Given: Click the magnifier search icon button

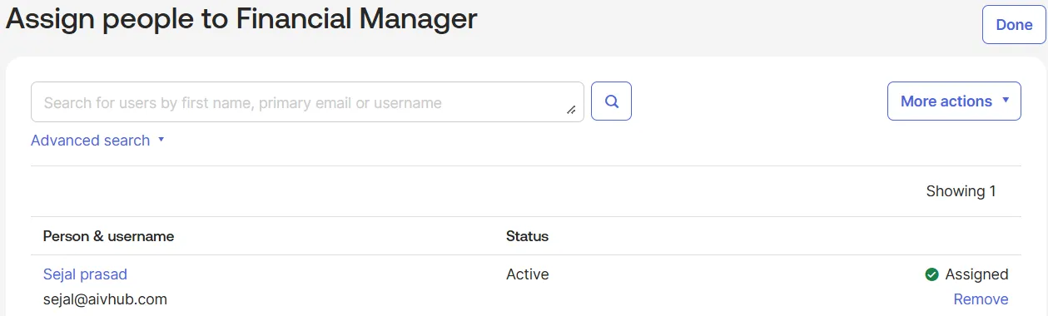Looking at the screenshot, I should click(x=611, y=101).
